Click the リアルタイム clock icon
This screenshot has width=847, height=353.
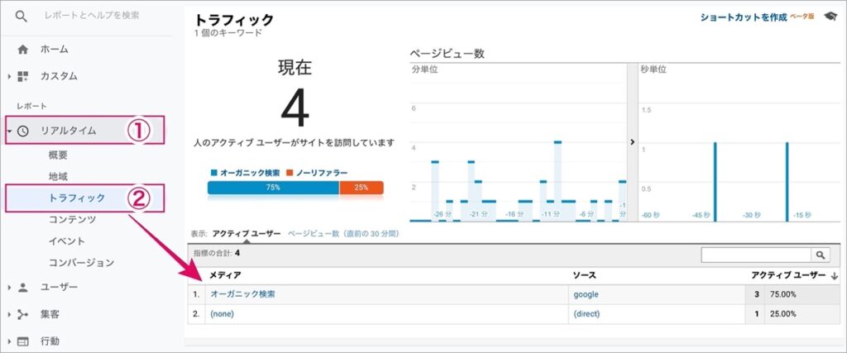click(23, 131)
